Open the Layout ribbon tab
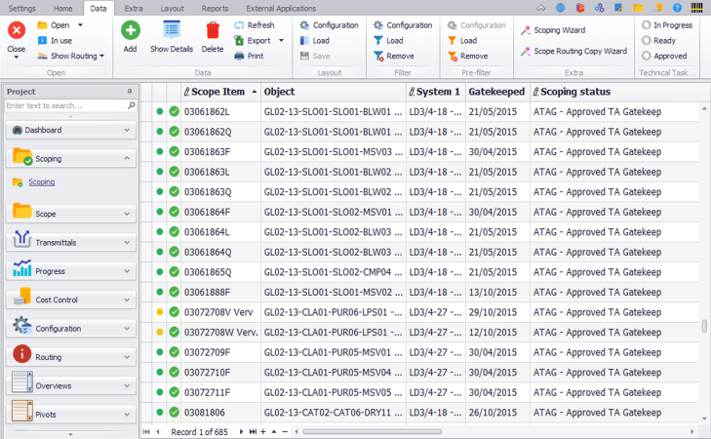711x439 pixels. [x=172, y=8]
